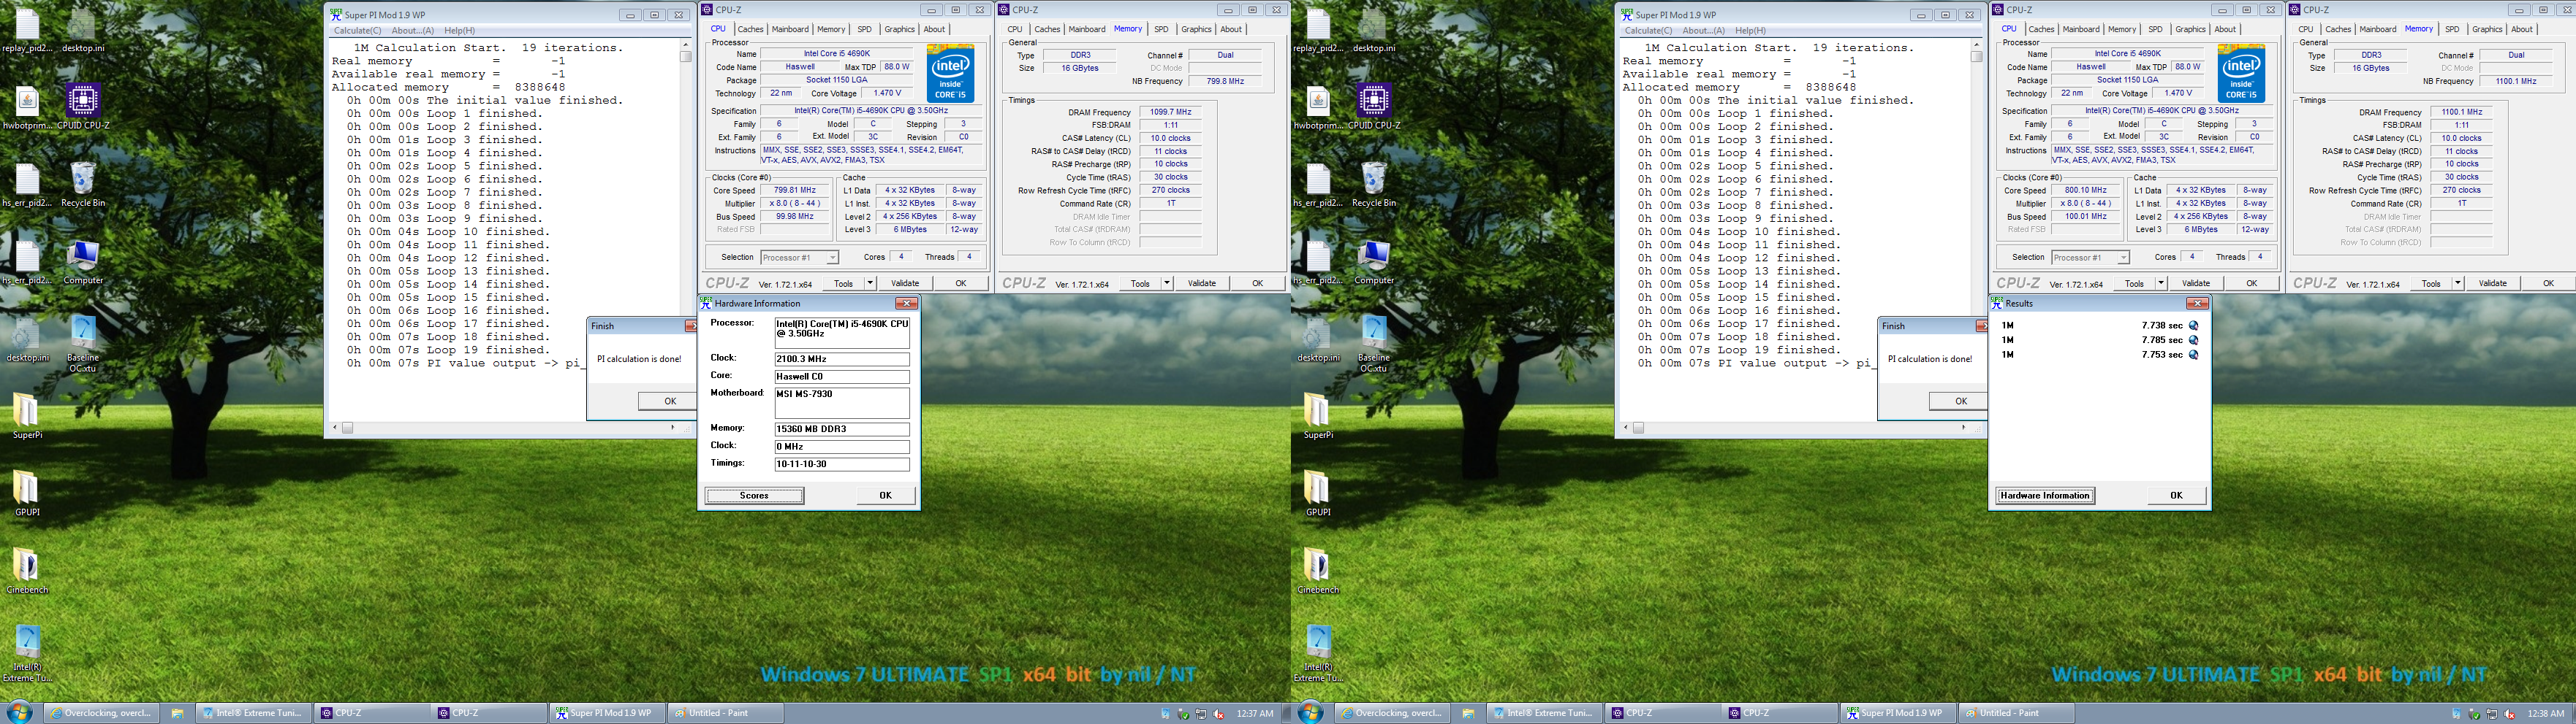Image resolution: width=2576 pixels, height=724 pixels.
Task: Click OK in Finish dialog beside Results window
Action: [x=1960, y=401]
